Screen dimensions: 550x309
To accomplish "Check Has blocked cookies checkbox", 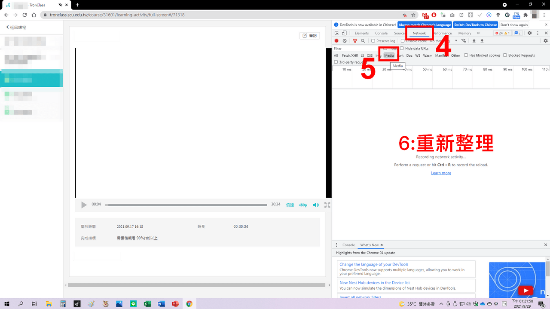I will point(466,55).
